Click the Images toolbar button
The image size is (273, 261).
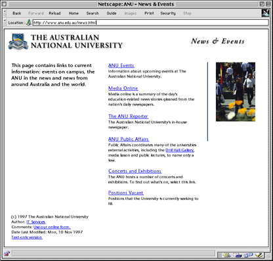pos(131,13)
